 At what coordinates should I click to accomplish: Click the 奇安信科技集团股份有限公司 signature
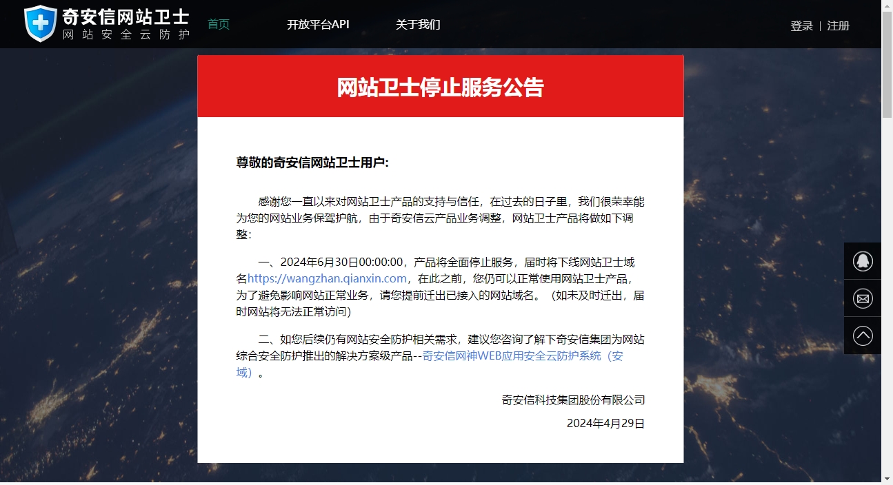573,400
